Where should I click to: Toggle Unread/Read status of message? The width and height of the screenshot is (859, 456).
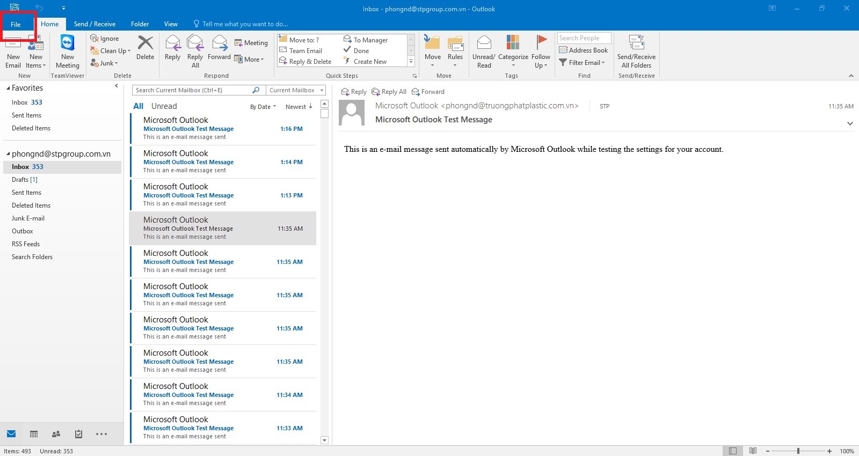coord(484,52)
